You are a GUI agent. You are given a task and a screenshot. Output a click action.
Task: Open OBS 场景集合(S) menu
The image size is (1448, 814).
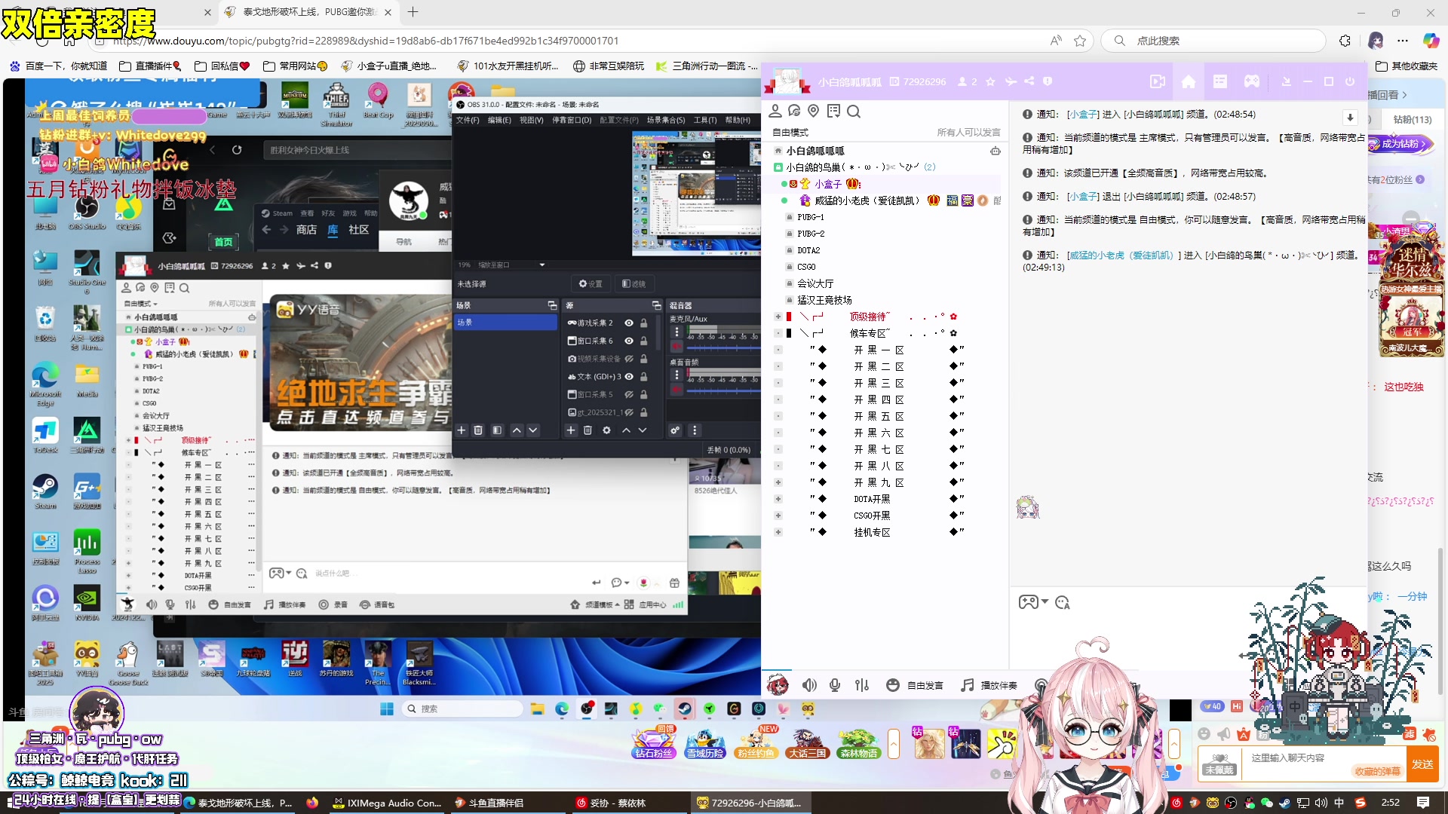[x=666, y=120]
